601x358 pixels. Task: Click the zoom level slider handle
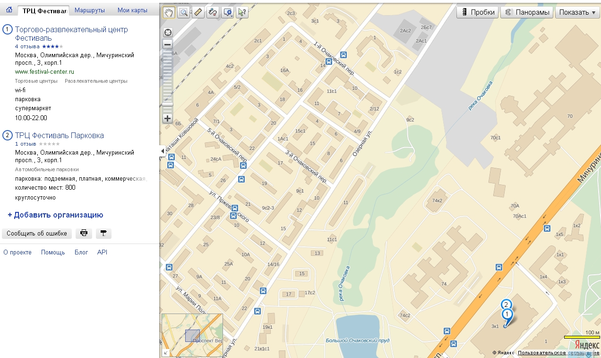pos(167,105)
